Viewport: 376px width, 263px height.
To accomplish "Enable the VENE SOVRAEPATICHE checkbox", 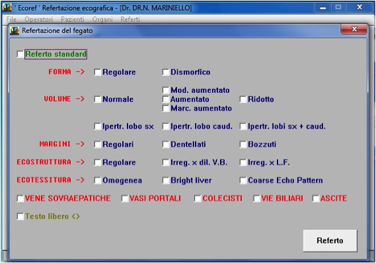I will (x=20, y=198).
